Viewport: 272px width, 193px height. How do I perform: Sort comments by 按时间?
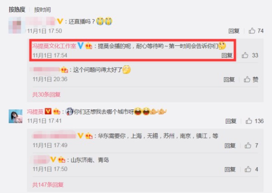[x=43, y=10]
